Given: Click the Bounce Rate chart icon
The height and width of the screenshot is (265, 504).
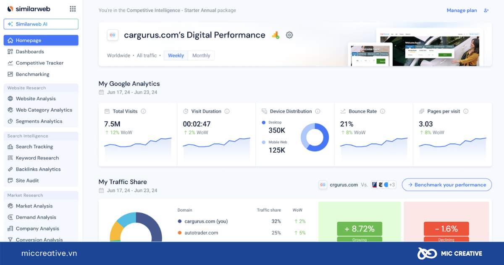Looking at the screenshot, I should click(343, 111).
